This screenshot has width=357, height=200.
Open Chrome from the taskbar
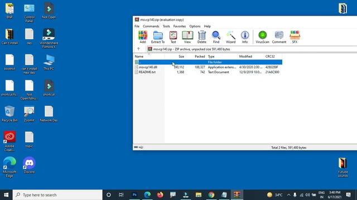coord(211,195)
